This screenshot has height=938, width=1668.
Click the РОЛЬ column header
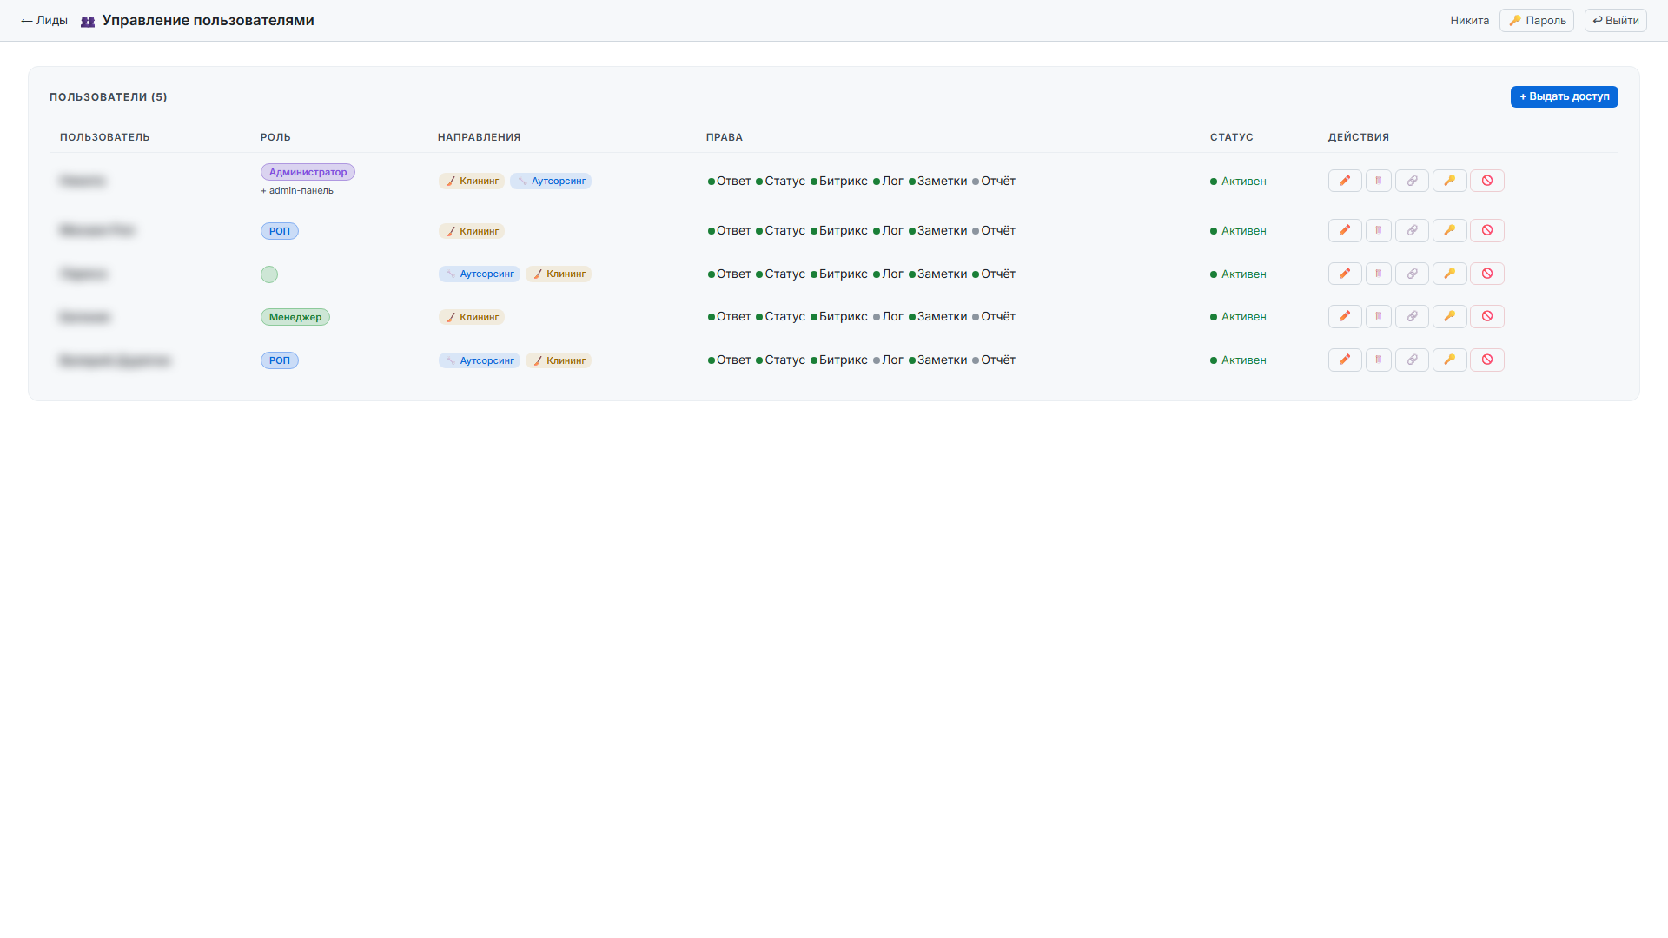pos(275,137)
